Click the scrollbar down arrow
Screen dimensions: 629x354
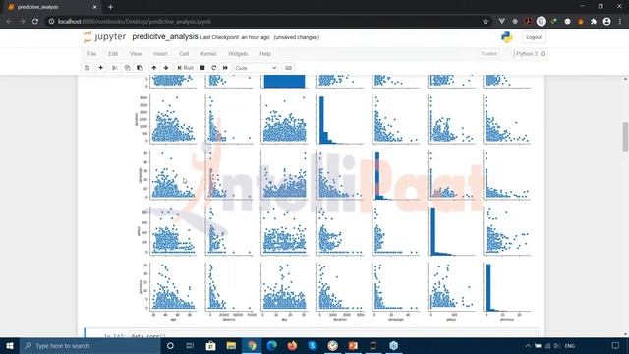pyautogui.click(x=625, y=334)
